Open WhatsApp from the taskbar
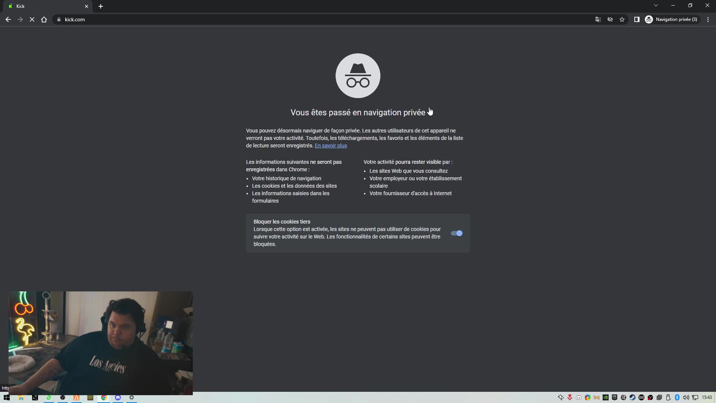Image resolution: width=716 pixels, height=403 pixels. point(49,397)
